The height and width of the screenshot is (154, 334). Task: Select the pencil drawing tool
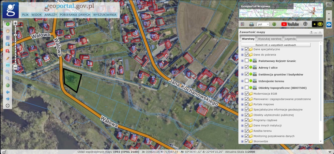coord(8,58)
